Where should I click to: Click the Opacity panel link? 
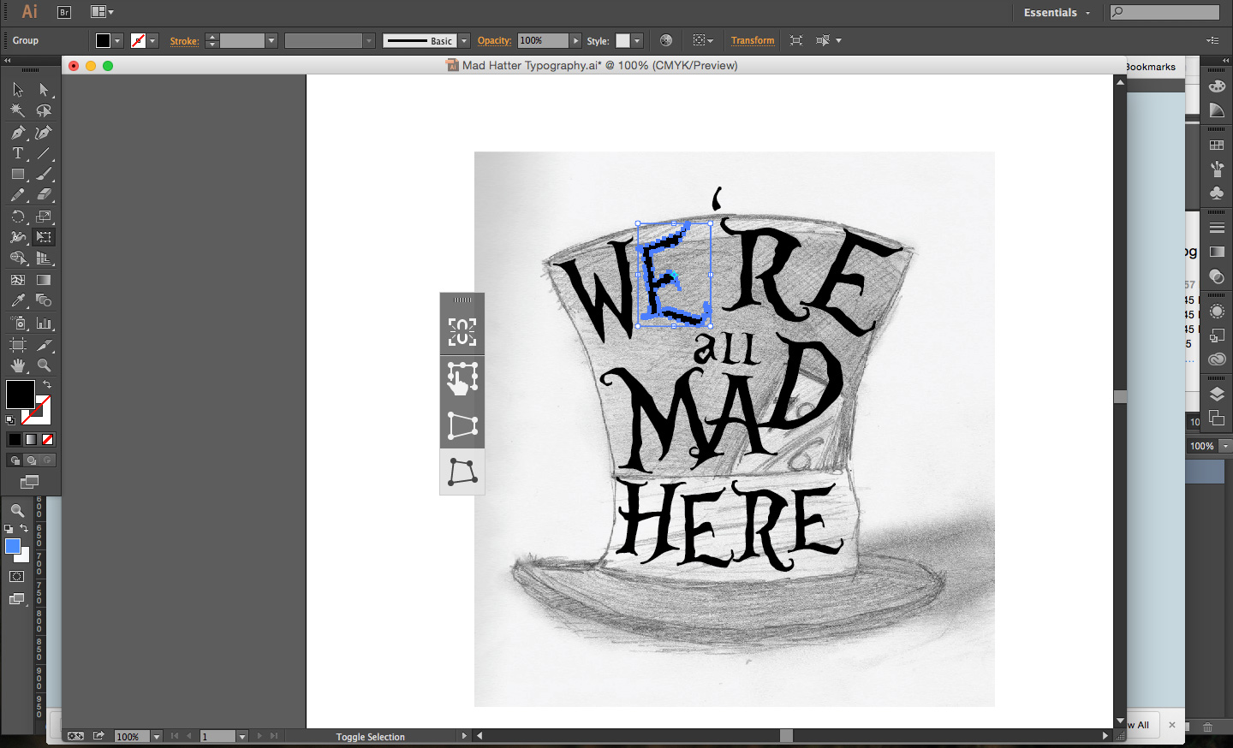(x=494, y=40)
